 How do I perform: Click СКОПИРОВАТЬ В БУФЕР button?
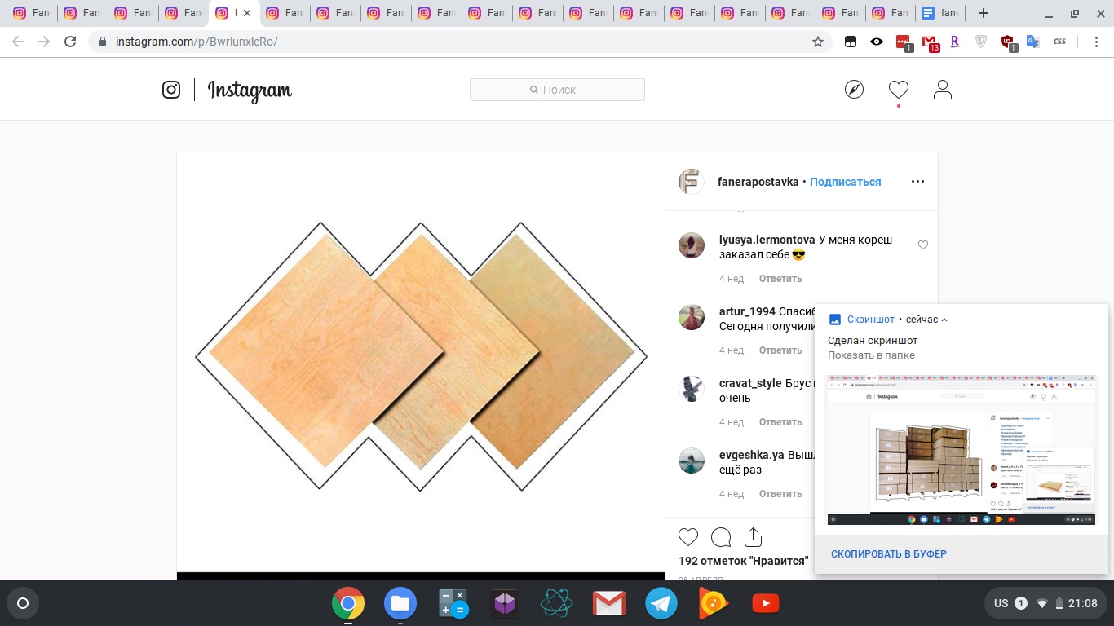click(888, 554)
